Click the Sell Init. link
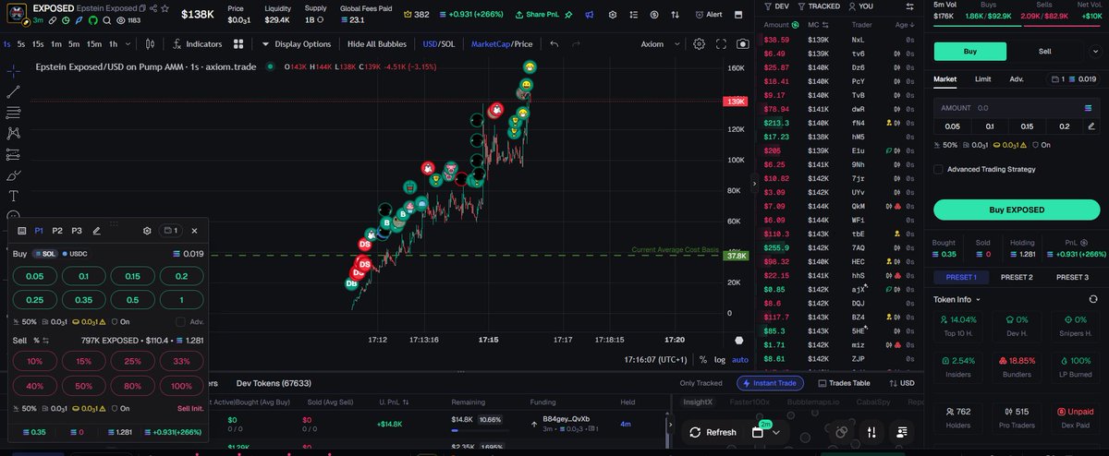Image resolution: width=1109 pixels, height=456 pixels. click(x=189, y=408)
